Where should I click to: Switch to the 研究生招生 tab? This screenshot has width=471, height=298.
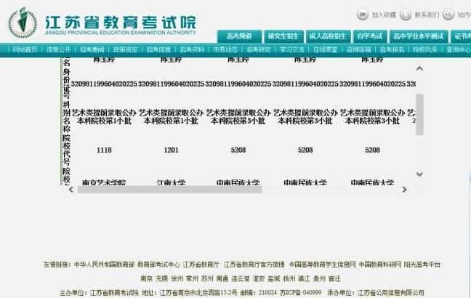(x=283, y=36)
